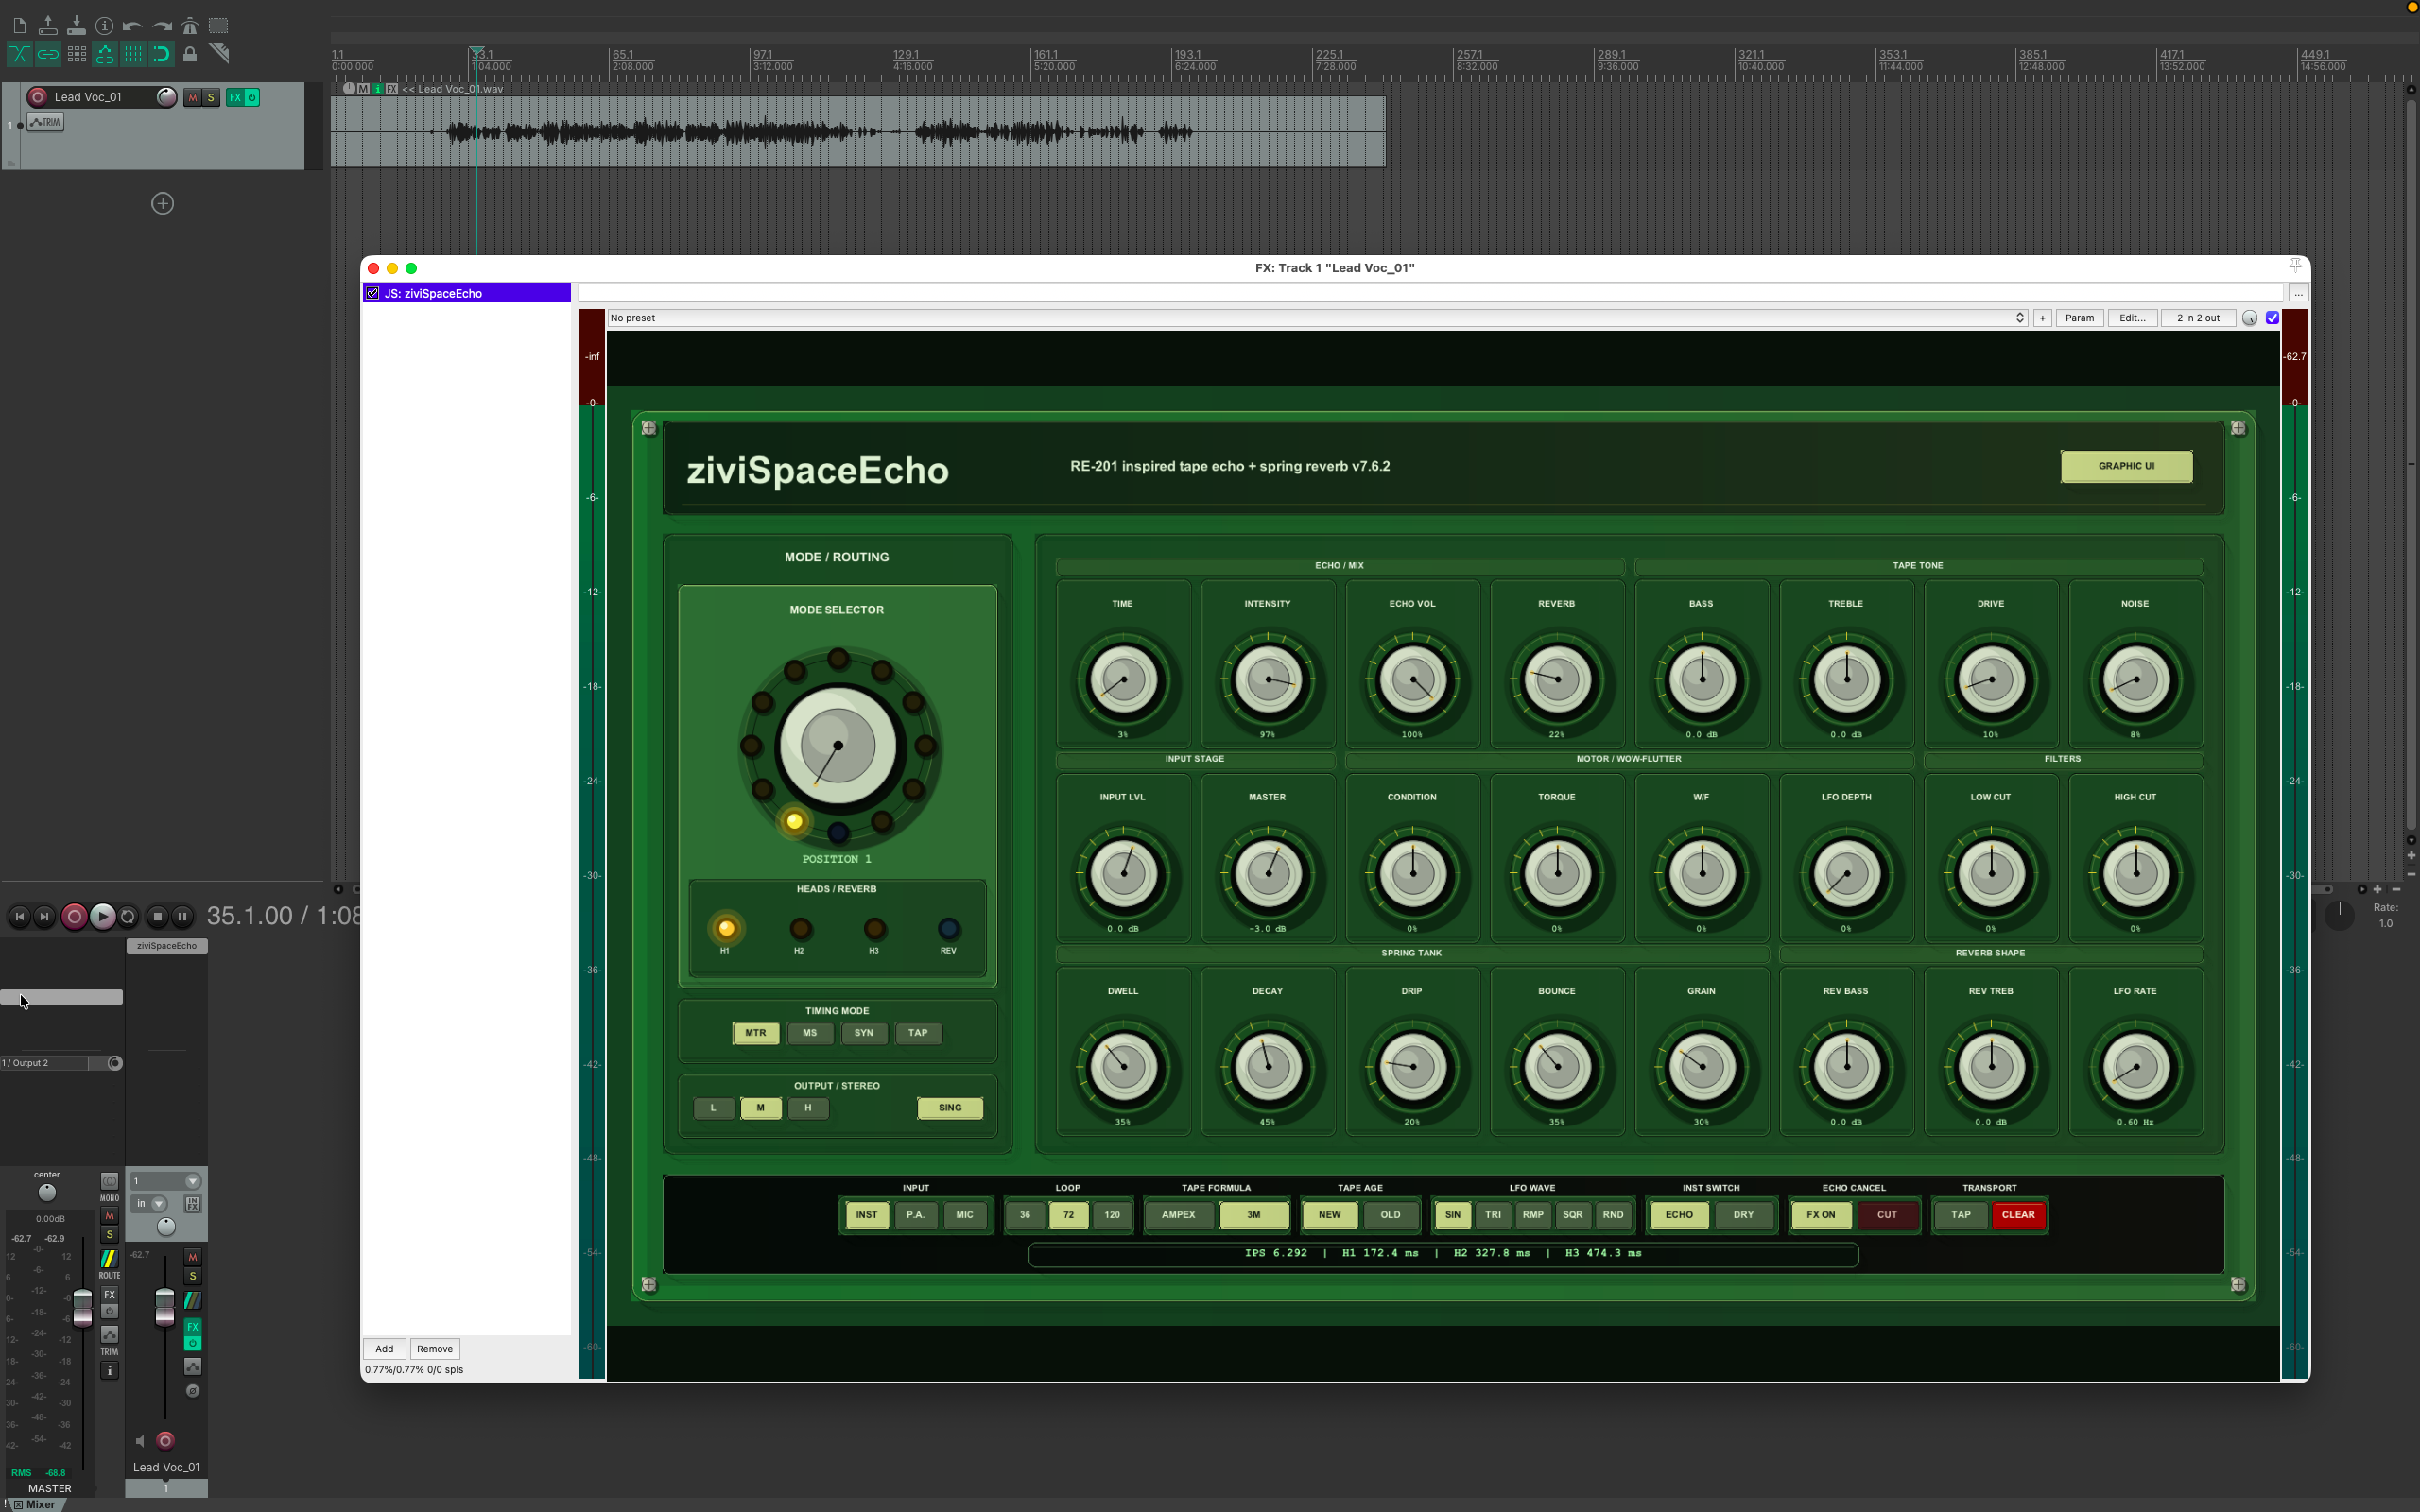This screenshot has height=1512, width=2420.
Task: Open the FX comment '...' menu button
Action: pos(2298,293)
